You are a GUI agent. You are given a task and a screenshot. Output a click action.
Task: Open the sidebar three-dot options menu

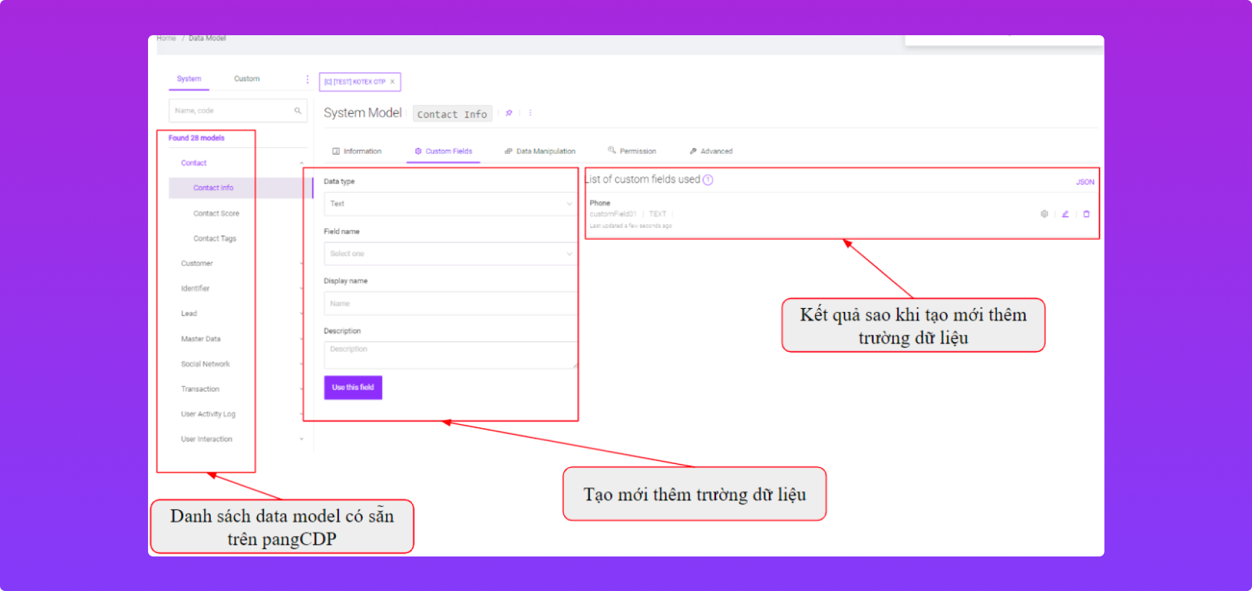(x=307, y=79)
